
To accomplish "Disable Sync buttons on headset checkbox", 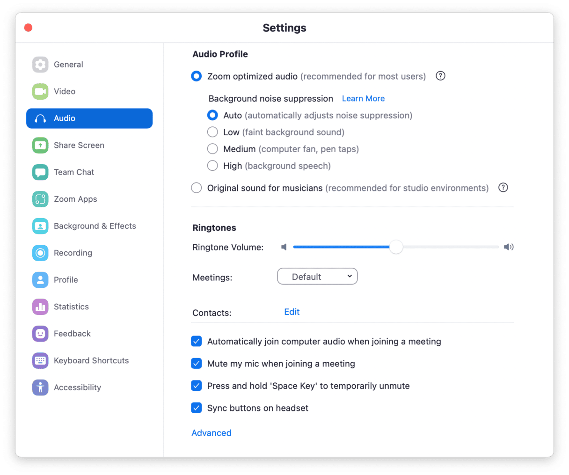I will click(197, 408).
